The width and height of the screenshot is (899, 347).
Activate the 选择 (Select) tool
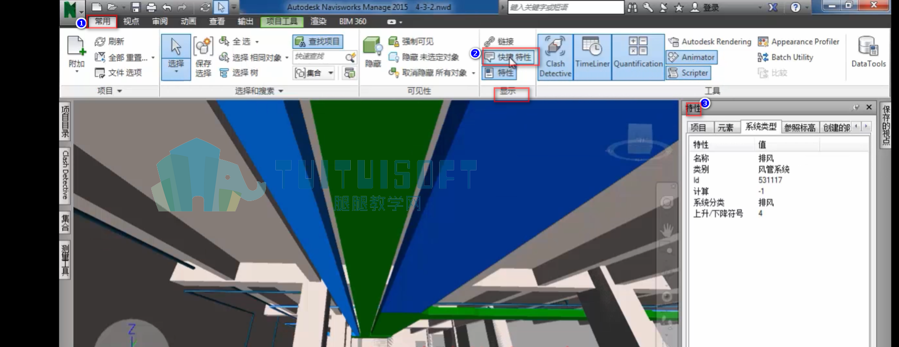pyautogui.click(x=176, y=57)
